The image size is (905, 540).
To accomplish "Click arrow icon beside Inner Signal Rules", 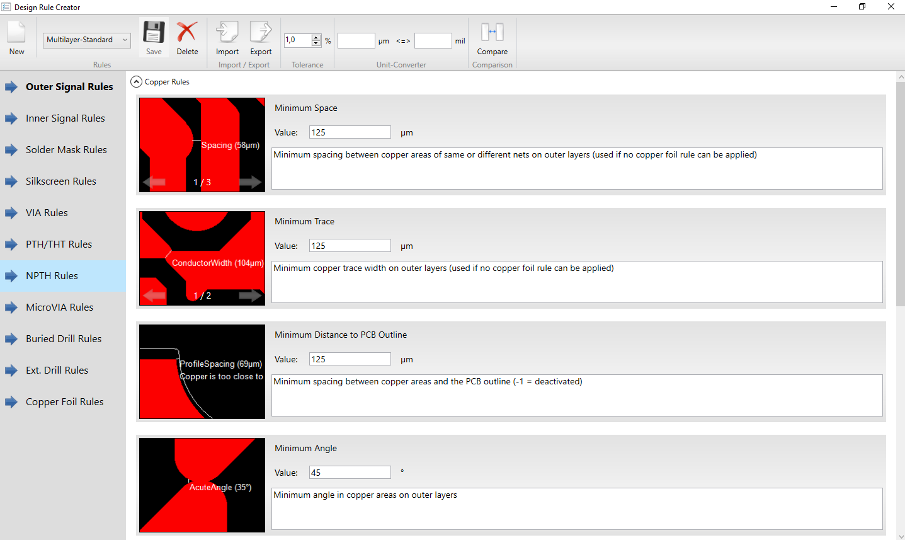I will (11, 118).
